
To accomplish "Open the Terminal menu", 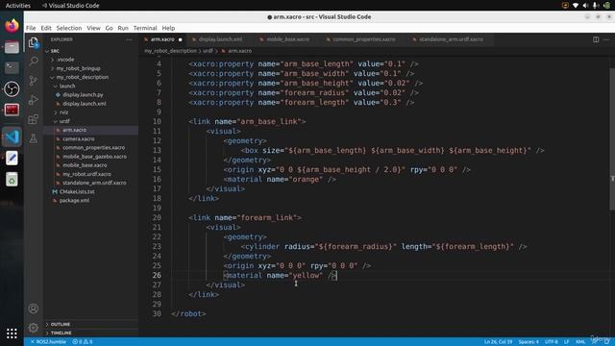I will [x=145, y=28].
